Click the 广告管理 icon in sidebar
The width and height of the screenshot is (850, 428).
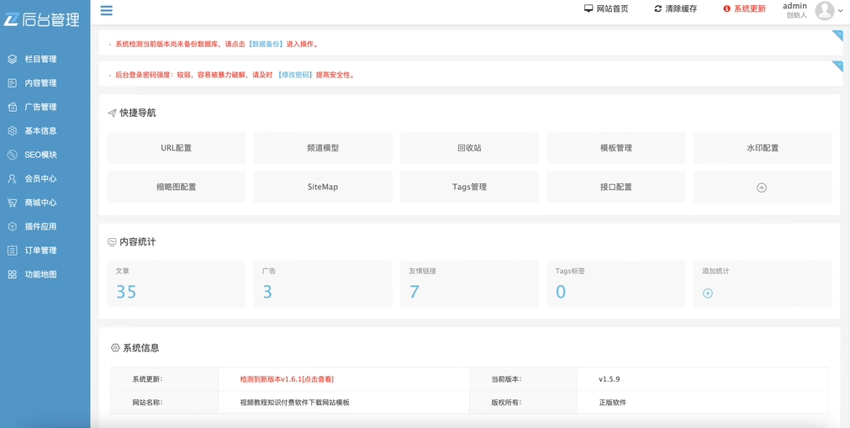(x=13, y=107)
